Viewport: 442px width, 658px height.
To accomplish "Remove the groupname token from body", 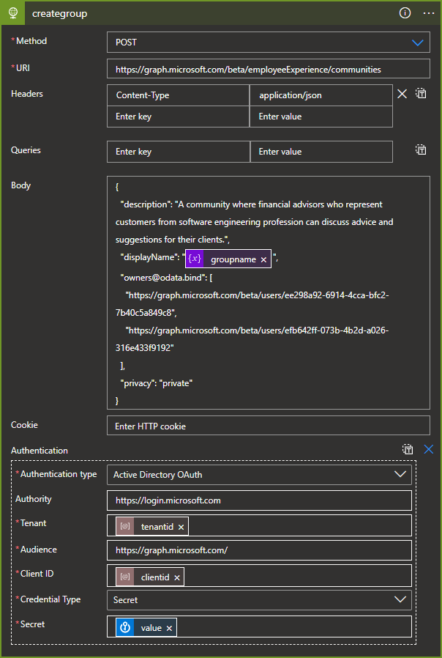I will tap(263, 259).
